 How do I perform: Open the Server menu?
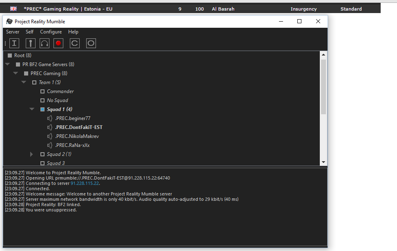pyautogui.click(x=13, y=32)
